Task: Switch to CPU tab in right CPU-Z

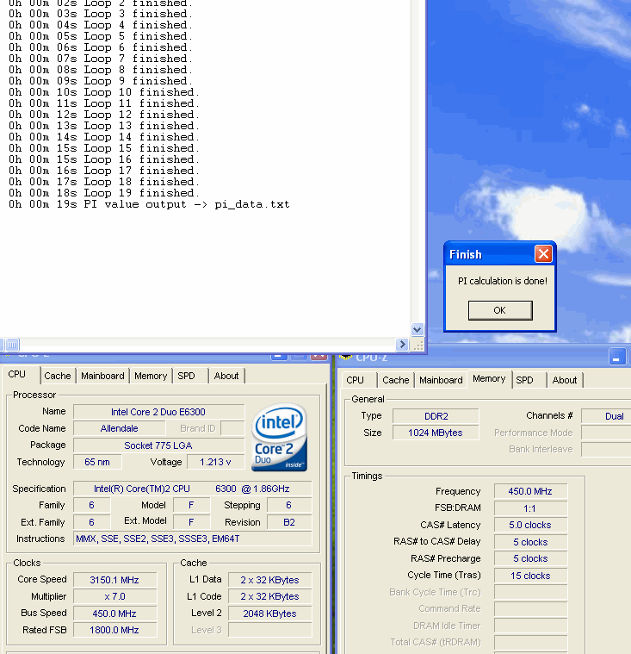Action: pos(355,380)
